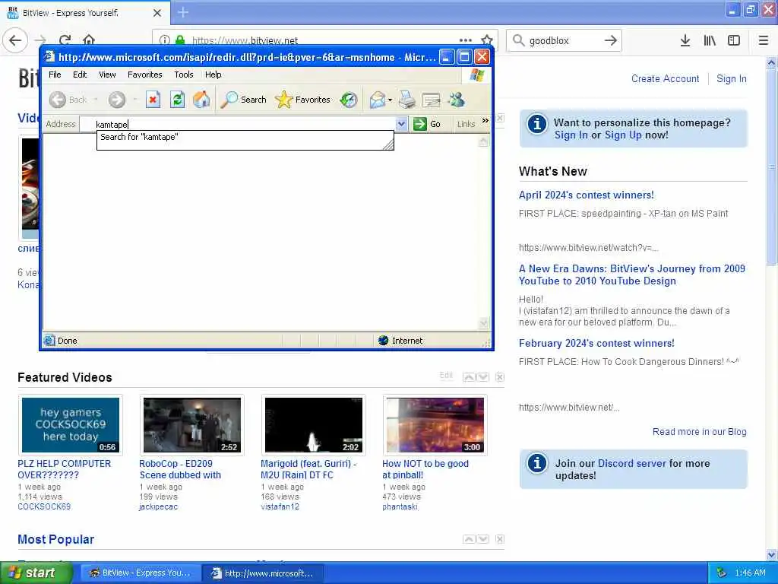
Task: Click the top-right Sign In link
Action: click(732, 78)
